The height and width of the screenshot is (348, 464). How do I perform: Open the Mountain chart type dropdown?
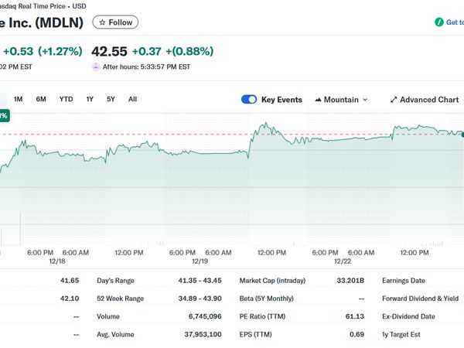(x=341, y=100)
